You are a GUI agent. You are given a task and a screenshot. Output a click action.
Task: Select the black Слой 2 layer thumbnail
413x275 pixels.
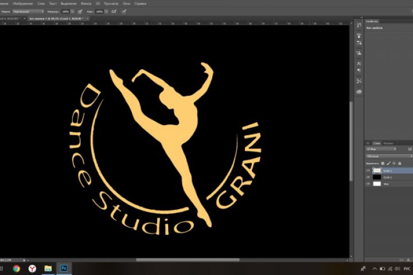(x=377, y=178)
